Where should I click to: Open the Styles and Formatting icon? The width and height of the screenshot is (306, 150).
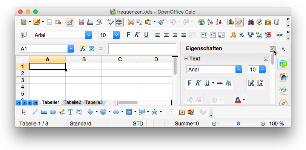coord(24,35)
